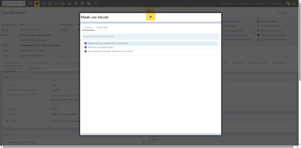
Task: Open the user account icon
Action: pyautogui.click(x=294, y=4)
